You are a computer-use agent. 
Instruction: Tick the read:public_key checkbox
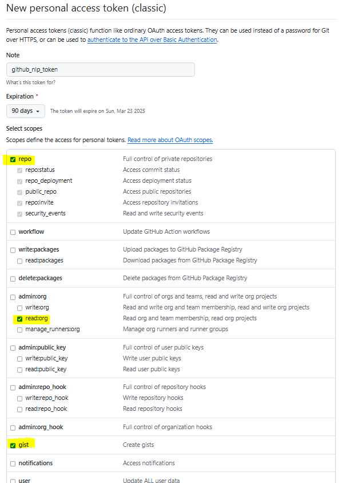(19, 370)
